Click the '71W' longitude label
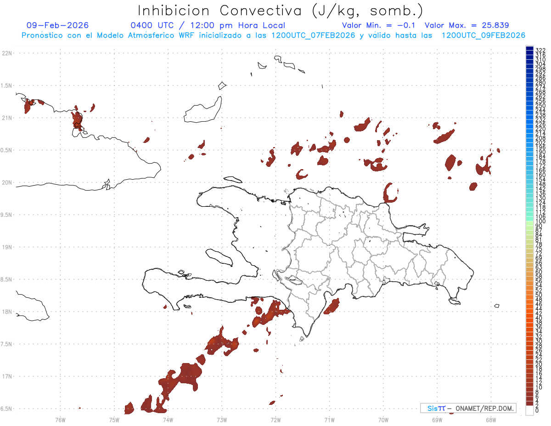The image size is (551, 426). (x=329, y=420)
